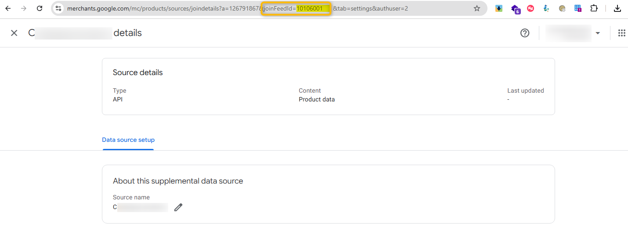Screen dimensions: 628x231
Task: Open the browser downloads icon
Action: tap(617, 8)
